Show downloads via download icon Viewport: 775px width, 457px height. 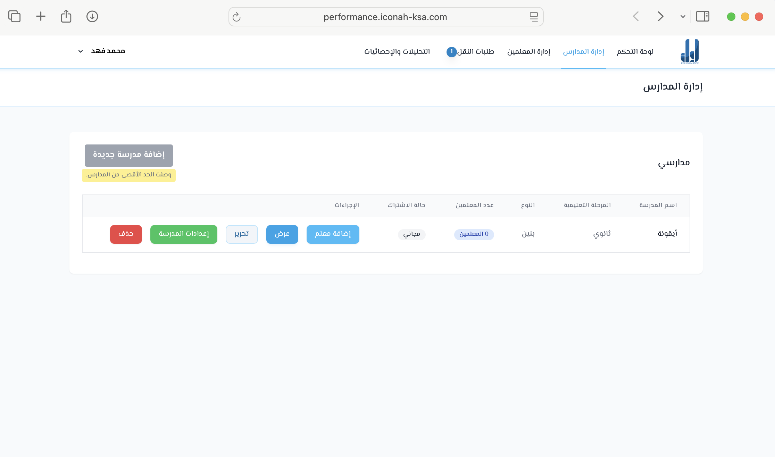click(x=92, y=16)
